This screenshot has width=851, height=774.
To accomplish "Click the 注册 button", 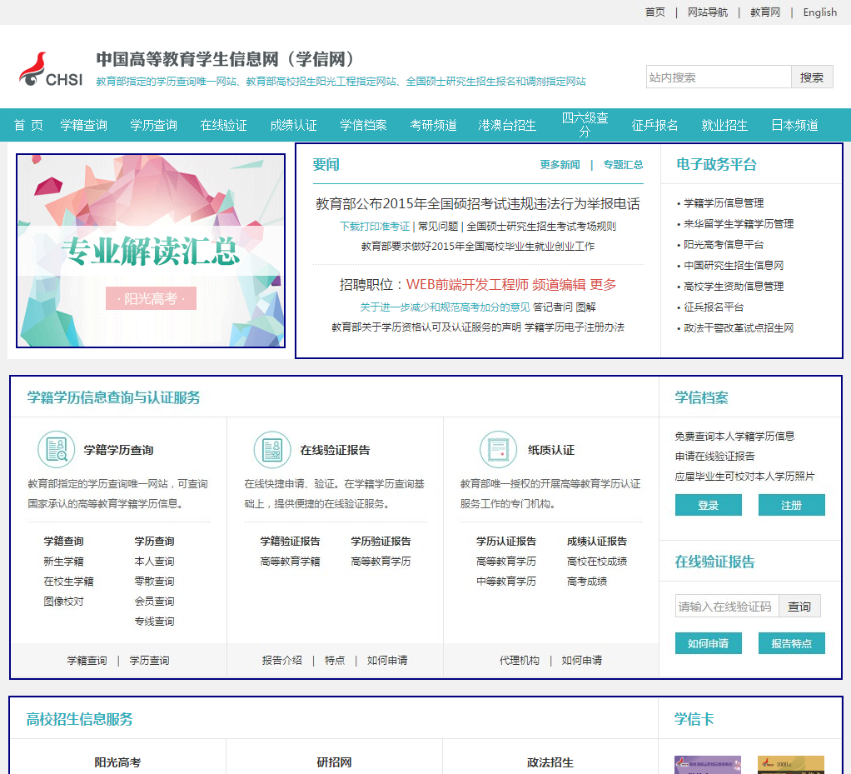I will [x=791, y=505].
